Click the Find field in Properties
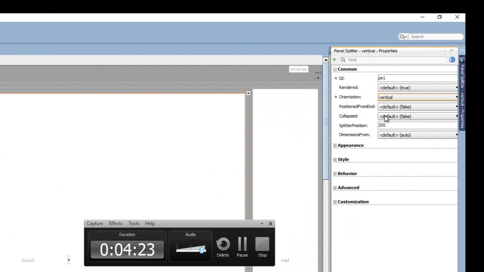 pos(393,60)
